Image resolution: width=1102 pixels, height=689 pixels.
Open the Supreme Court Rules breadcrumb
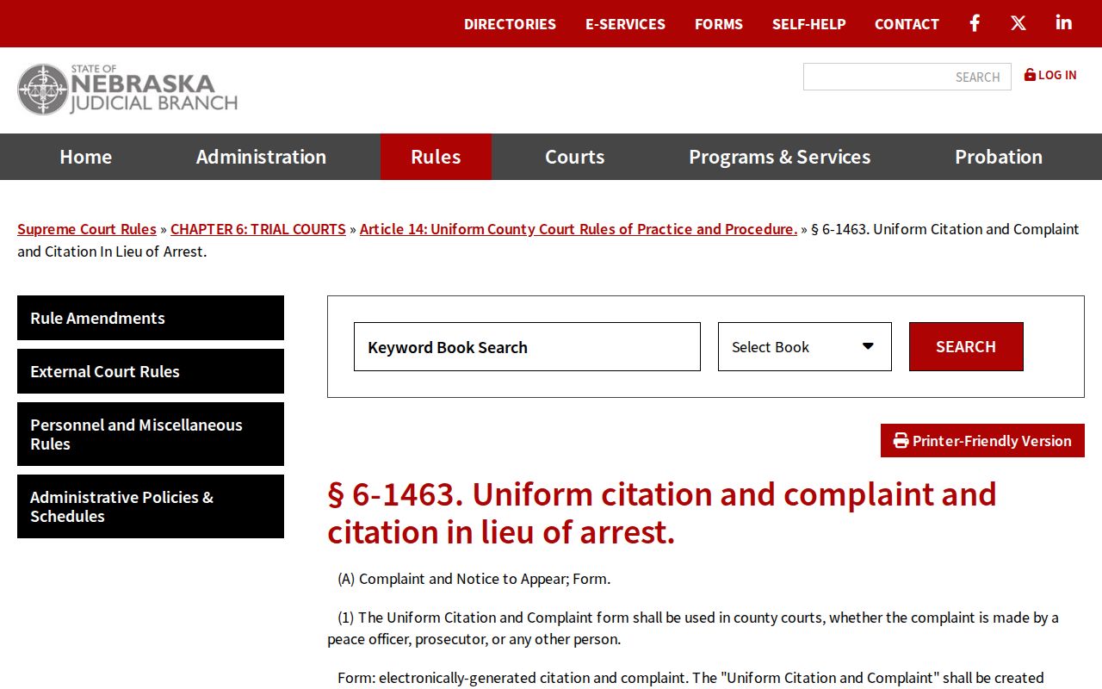coord(87,229)
